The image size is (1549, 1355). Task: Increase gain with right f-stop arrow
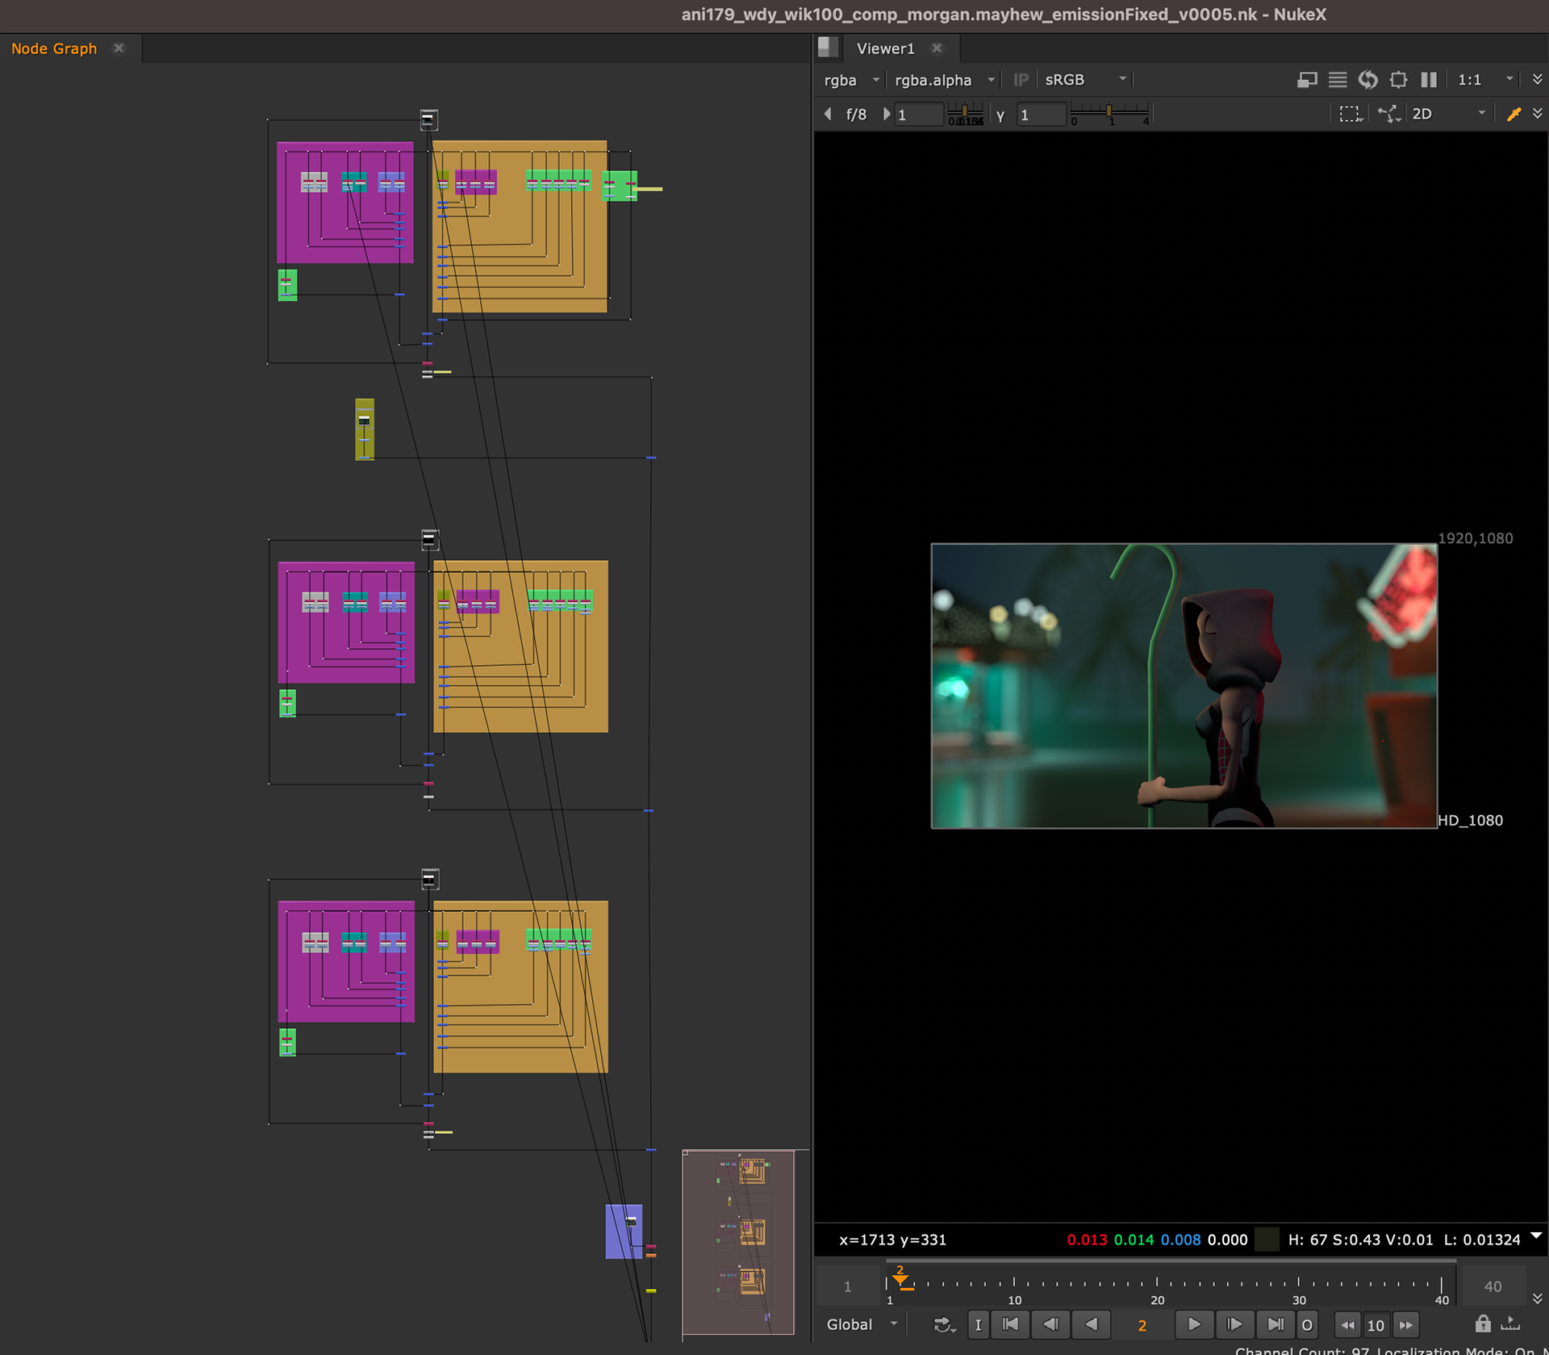tap(887, 115)
